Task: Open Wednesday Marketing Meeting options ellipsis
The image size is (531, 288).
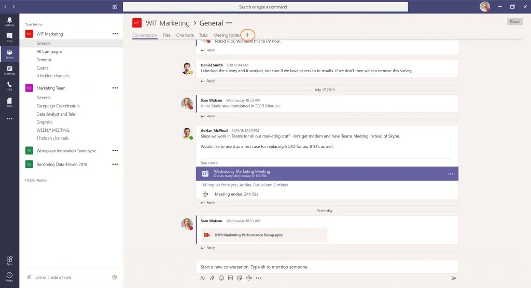Action: point(451,174)
